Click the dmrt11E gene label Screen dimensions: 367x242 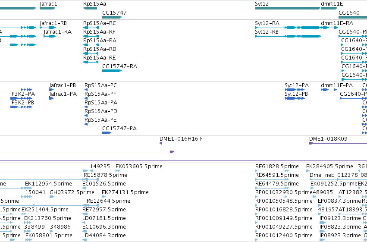click(332, 4)
